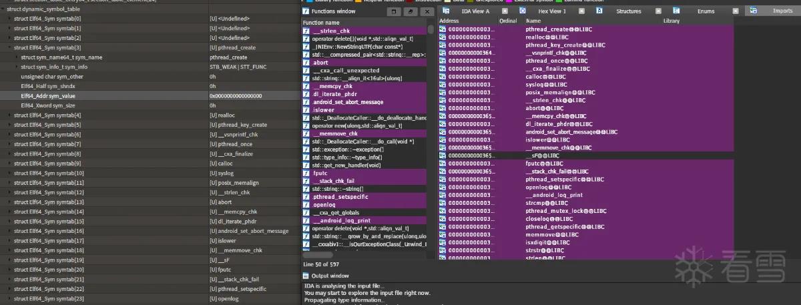Sort imports by Ordinal column header
Viewport: 801px width, 305px height.
tap(511, 21)
